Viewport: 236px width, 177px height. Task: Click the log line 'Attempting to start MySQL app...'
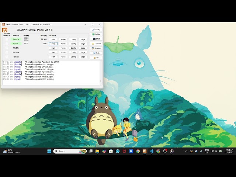[x=39, y=77]
